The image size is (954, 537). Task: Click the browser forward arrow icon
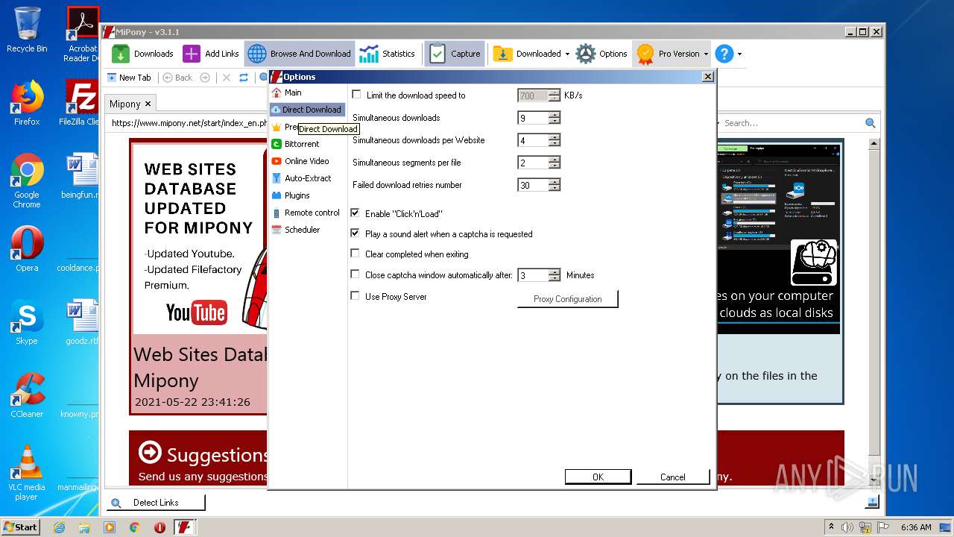205,78
